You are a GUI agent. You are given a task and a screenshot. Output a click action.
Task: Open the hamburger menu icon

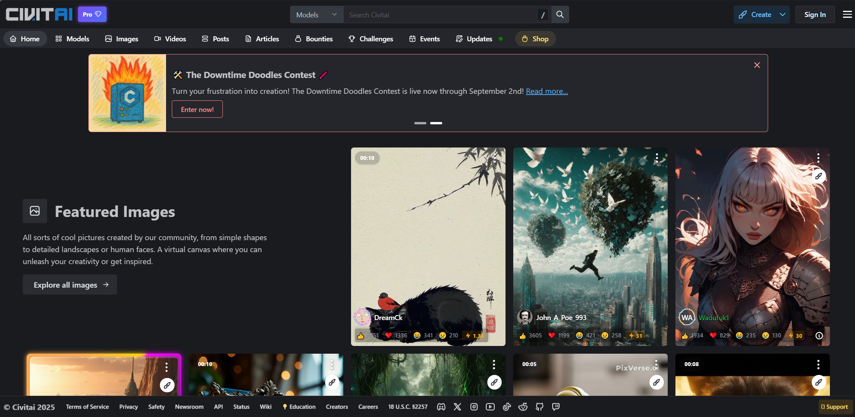click(847, 15)
